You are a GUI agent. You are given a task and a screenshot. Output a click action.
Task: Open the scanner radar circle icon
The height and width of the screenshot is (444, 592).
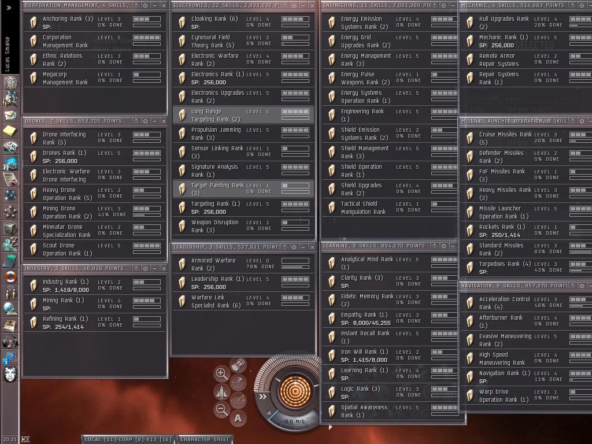click(x=238, y=382)
